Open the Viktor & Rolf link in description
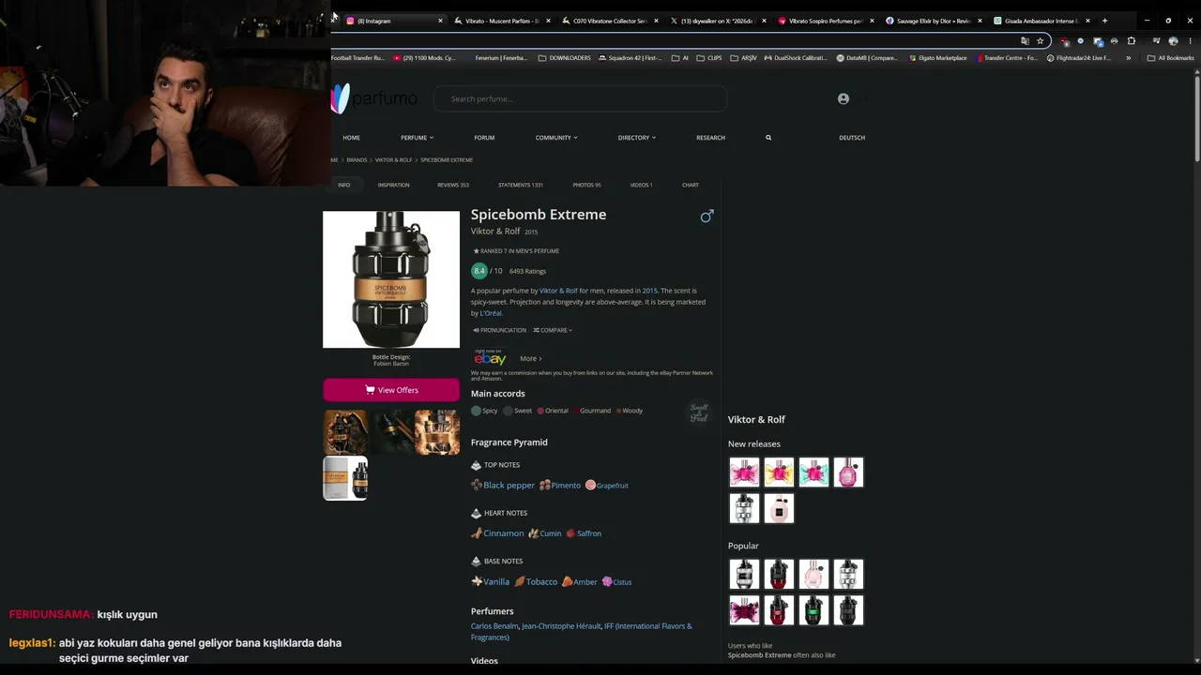Image resolution: width=1201 pixels, height=675 pixels. (558, 291)
